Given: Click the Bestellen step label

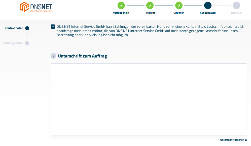Looking at the screenshot, I should point(237,13).
